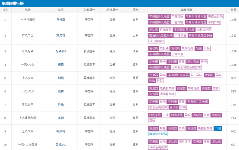Viewport: 239px width, 150px height.
Task: Click the 上汽通用别克 brand cell
Action: click(x=28, y=118)
